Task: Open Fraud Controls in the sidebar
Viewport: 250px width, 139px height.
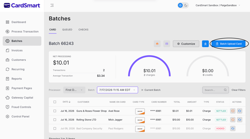Action: click(x=22, y=107)
